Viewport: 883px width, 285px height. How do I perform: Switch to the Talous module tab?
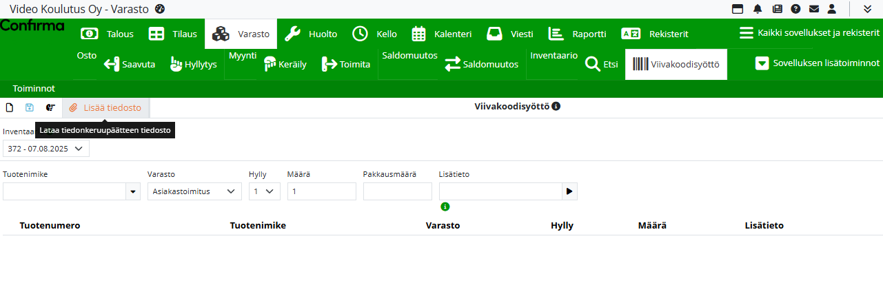pos(110,34)
